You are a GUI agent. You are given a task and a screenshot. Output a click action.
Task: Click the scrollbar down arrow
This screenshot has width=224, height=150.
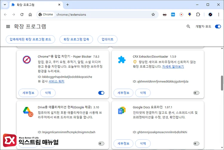[x=222, y=147]
